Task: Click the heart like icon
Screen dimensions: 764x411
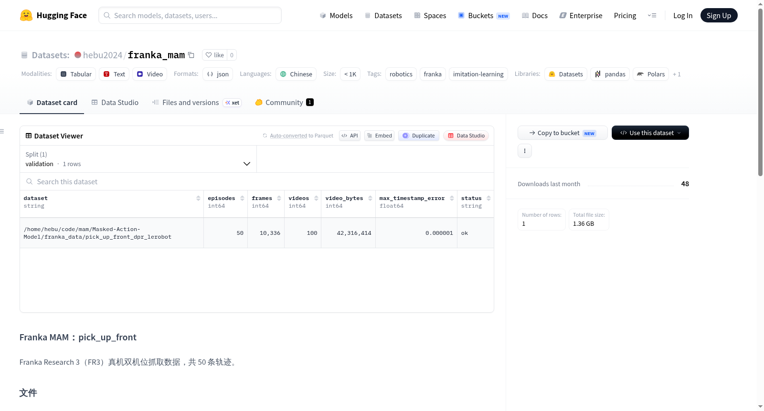Action: pyautogui.click(x=209, y=55)
